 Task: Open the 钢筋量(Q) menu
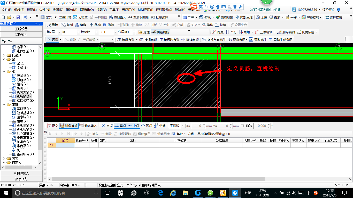pos(87,10)
